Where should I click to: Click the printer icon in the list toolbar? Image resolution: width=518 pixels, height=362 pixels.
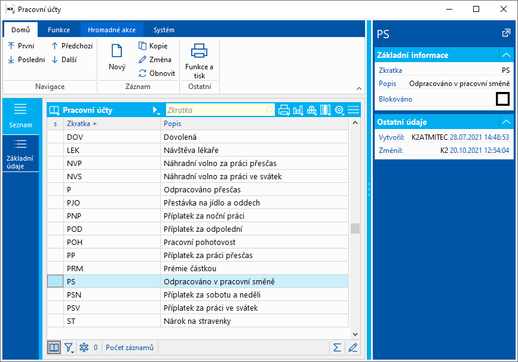pos(284,110)
